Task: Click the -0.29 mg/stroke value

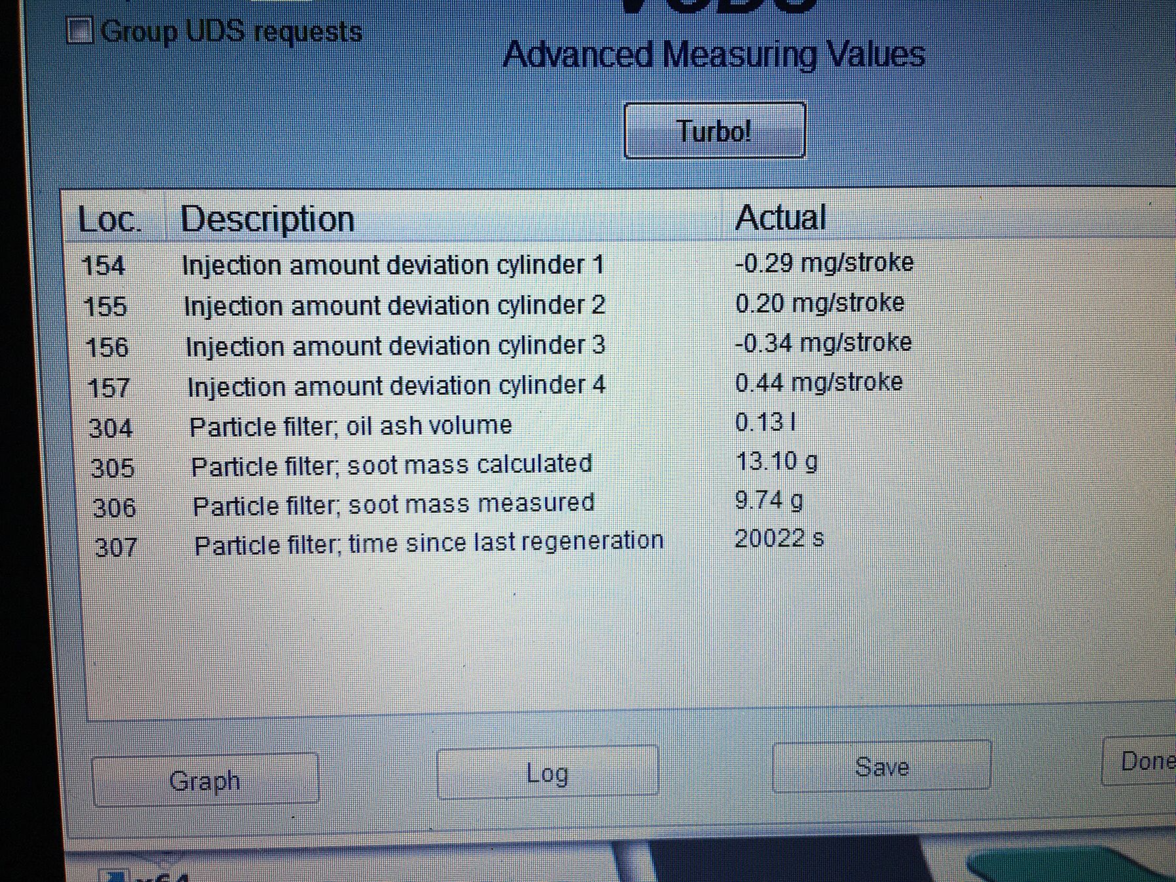Action: tap(824, 263)
